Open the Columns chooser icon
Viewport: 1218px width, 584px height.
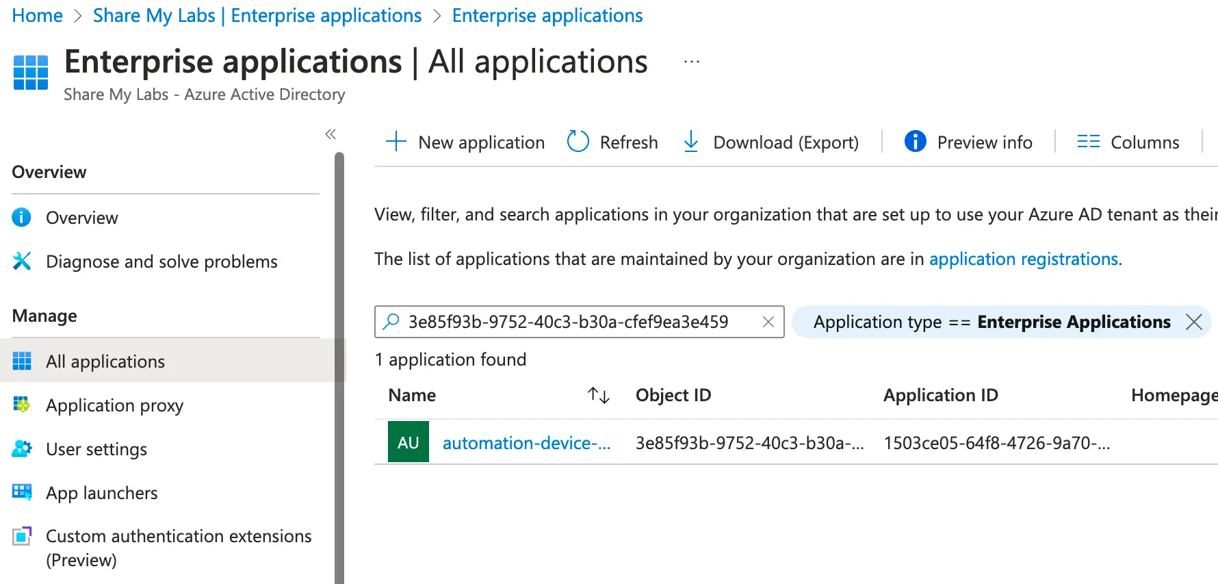[x=1088, y=142]
